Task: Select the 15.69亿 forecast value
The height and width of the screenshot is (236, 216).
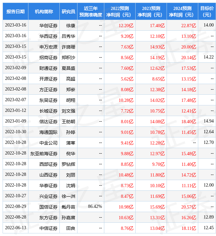Action: coord(158,207)
